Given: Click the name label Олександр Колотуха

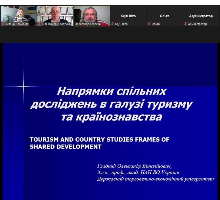Looking at the screenshot, I should coord(56,24).
